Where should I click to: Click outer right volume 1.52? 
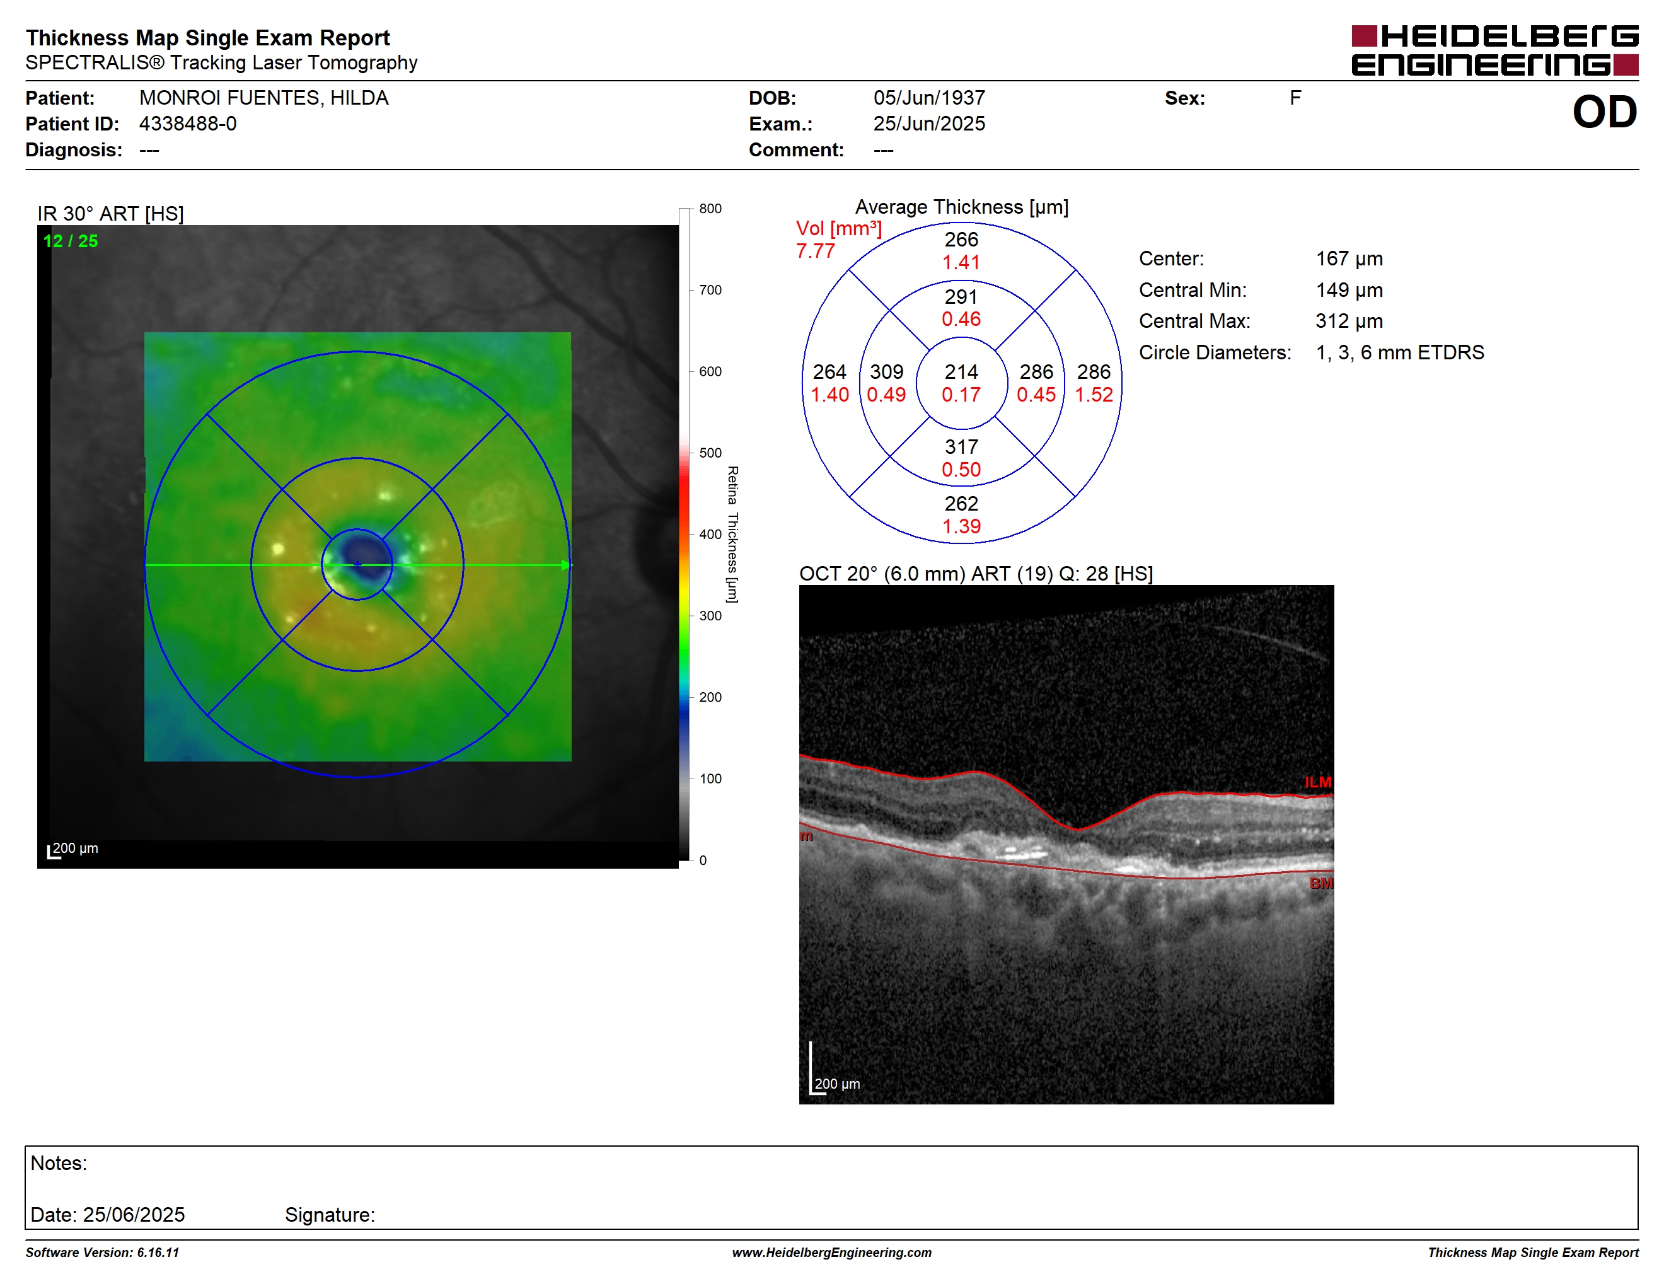1094,395
